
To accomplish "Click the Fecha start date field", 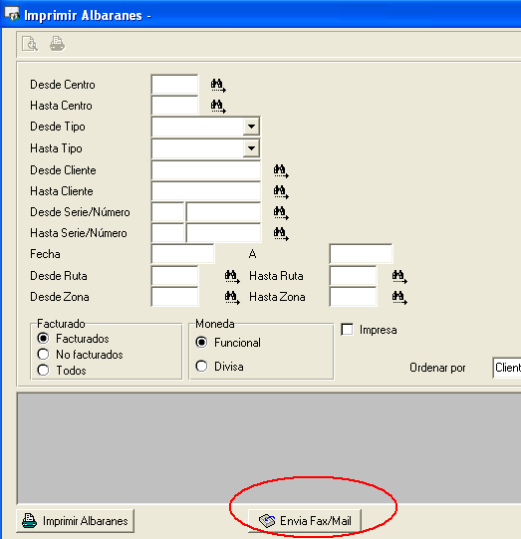I will click(183, 254).
